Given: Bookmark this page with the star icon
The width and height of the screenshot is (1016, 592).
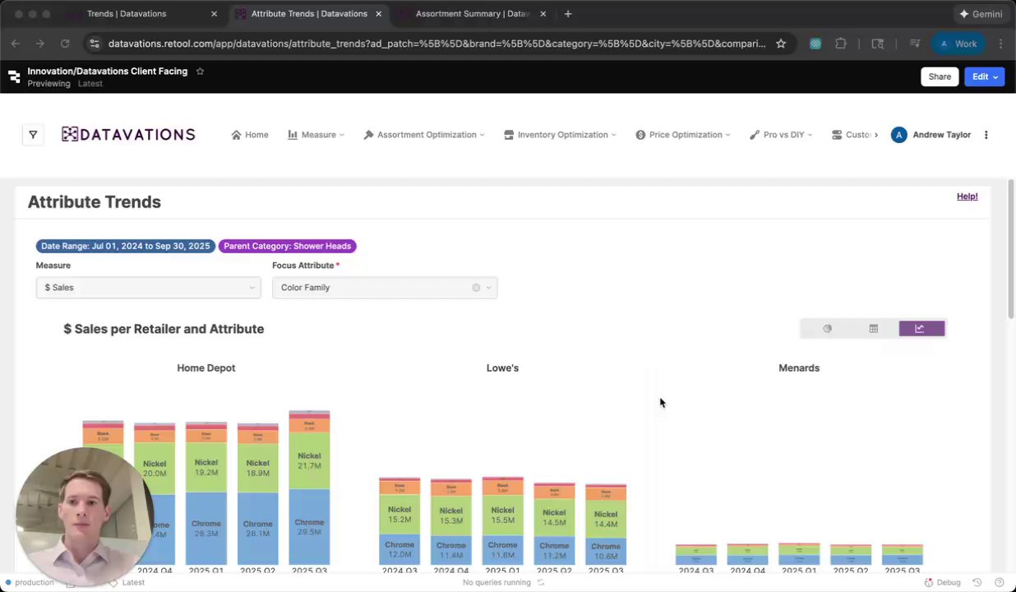Looking at the screenshot, I should click(x=781, y=44).
